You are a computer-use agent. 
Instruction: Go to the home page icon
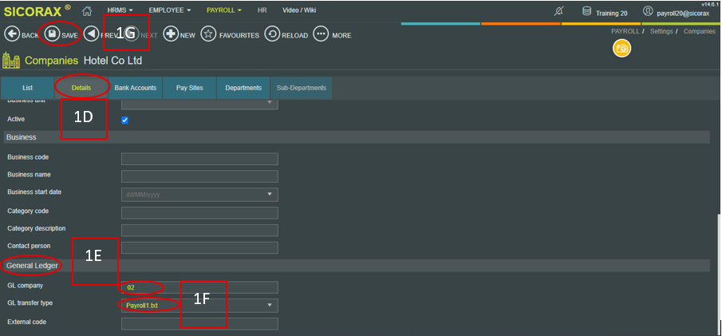87,10
